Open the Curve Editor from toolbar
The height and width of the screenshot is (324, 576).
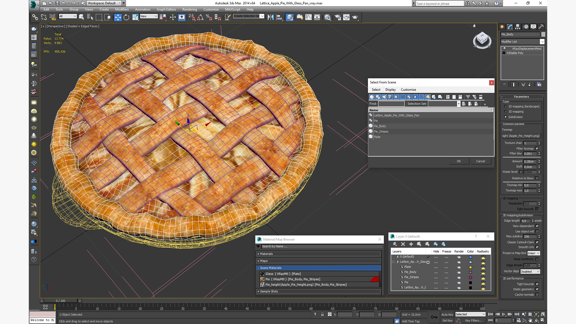coord(308,17)
